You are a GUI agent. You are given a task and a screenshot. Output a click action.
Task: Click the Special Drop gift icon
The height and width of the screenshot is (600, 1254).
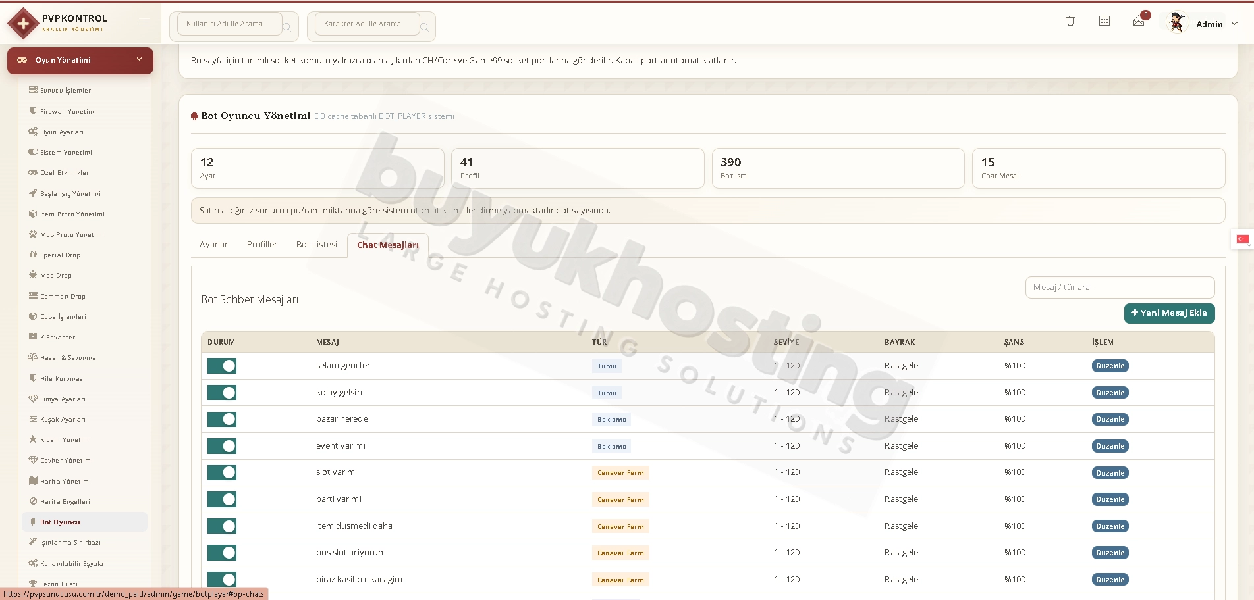(x=33, y=255)
